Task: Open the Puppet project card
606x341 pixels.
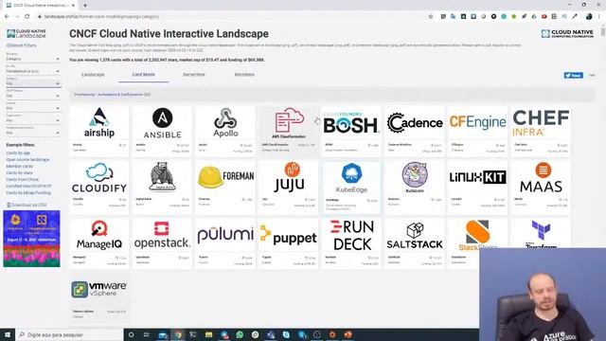Action: [x=288, y=243]
